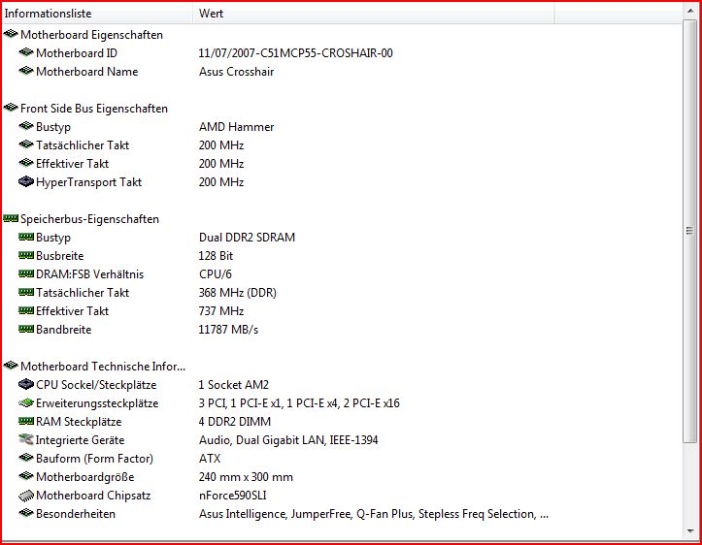Select the CPU/6 value

coord(216,274)
